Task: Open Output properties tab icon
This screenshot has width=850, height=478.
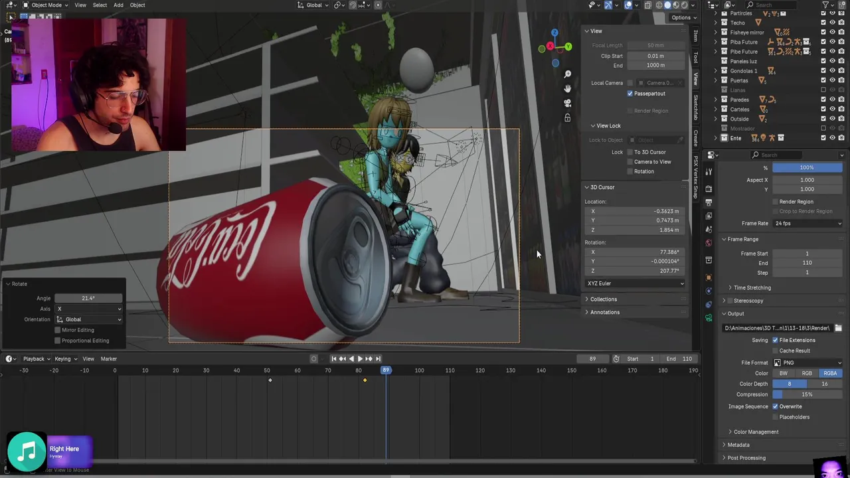Action: point(709,202)
